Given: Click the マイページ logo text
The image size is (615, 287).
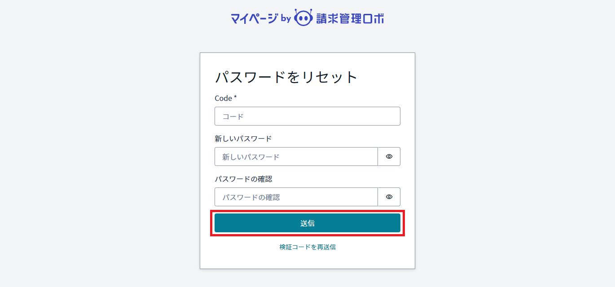Looking at the screenshot, I should (254, 18).
